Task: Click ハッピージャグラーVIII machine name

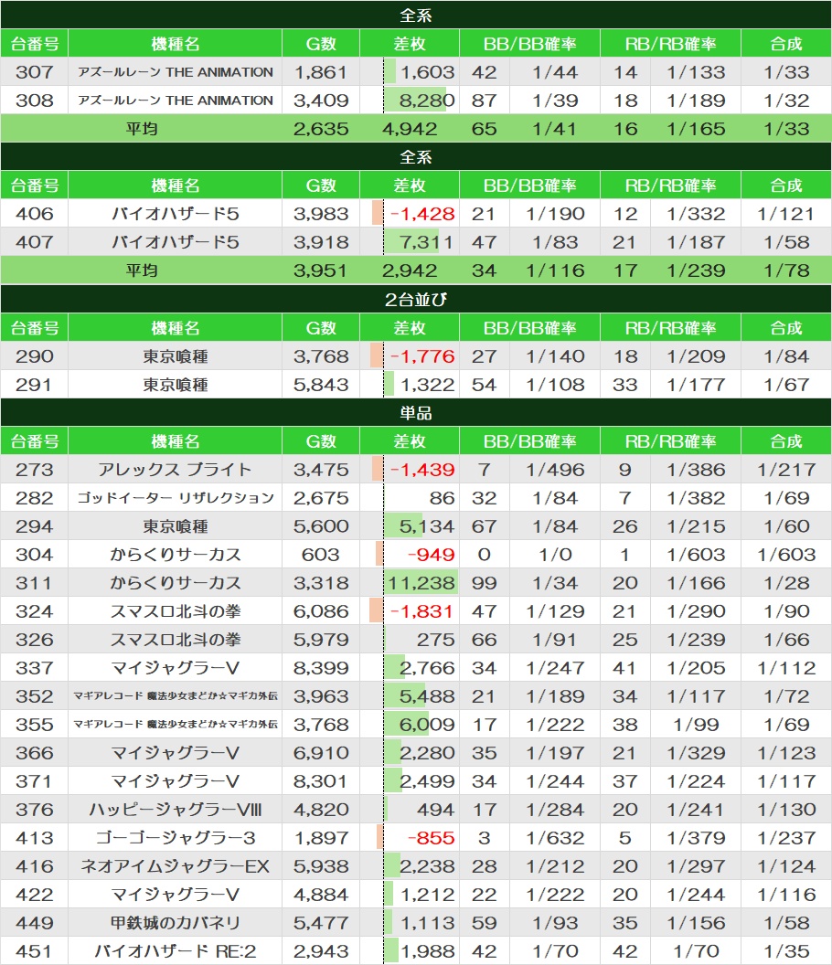Action: [176, 810]
